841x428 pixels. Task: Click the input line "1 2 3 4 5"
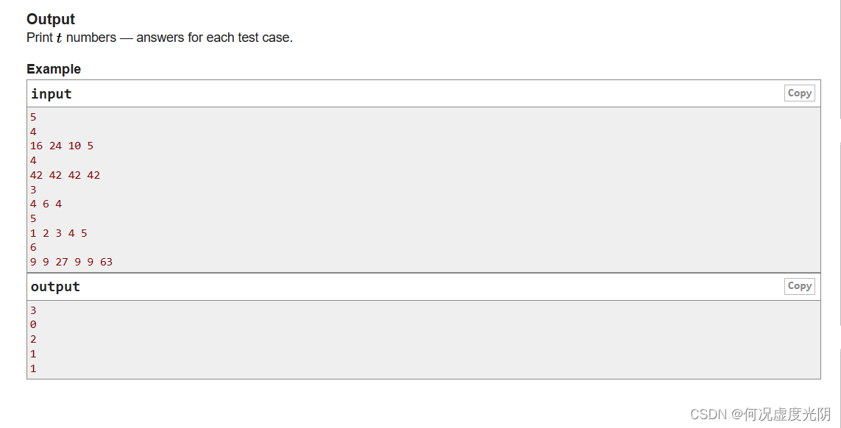(58, 232)
